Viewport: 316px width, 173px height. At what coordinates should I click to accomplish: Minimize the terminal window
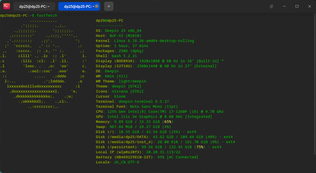[x=284, y=6]
